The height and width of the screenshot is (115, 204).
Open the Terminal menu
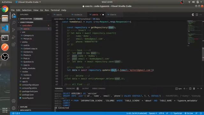pyautogui.click(x=55, y=10)
